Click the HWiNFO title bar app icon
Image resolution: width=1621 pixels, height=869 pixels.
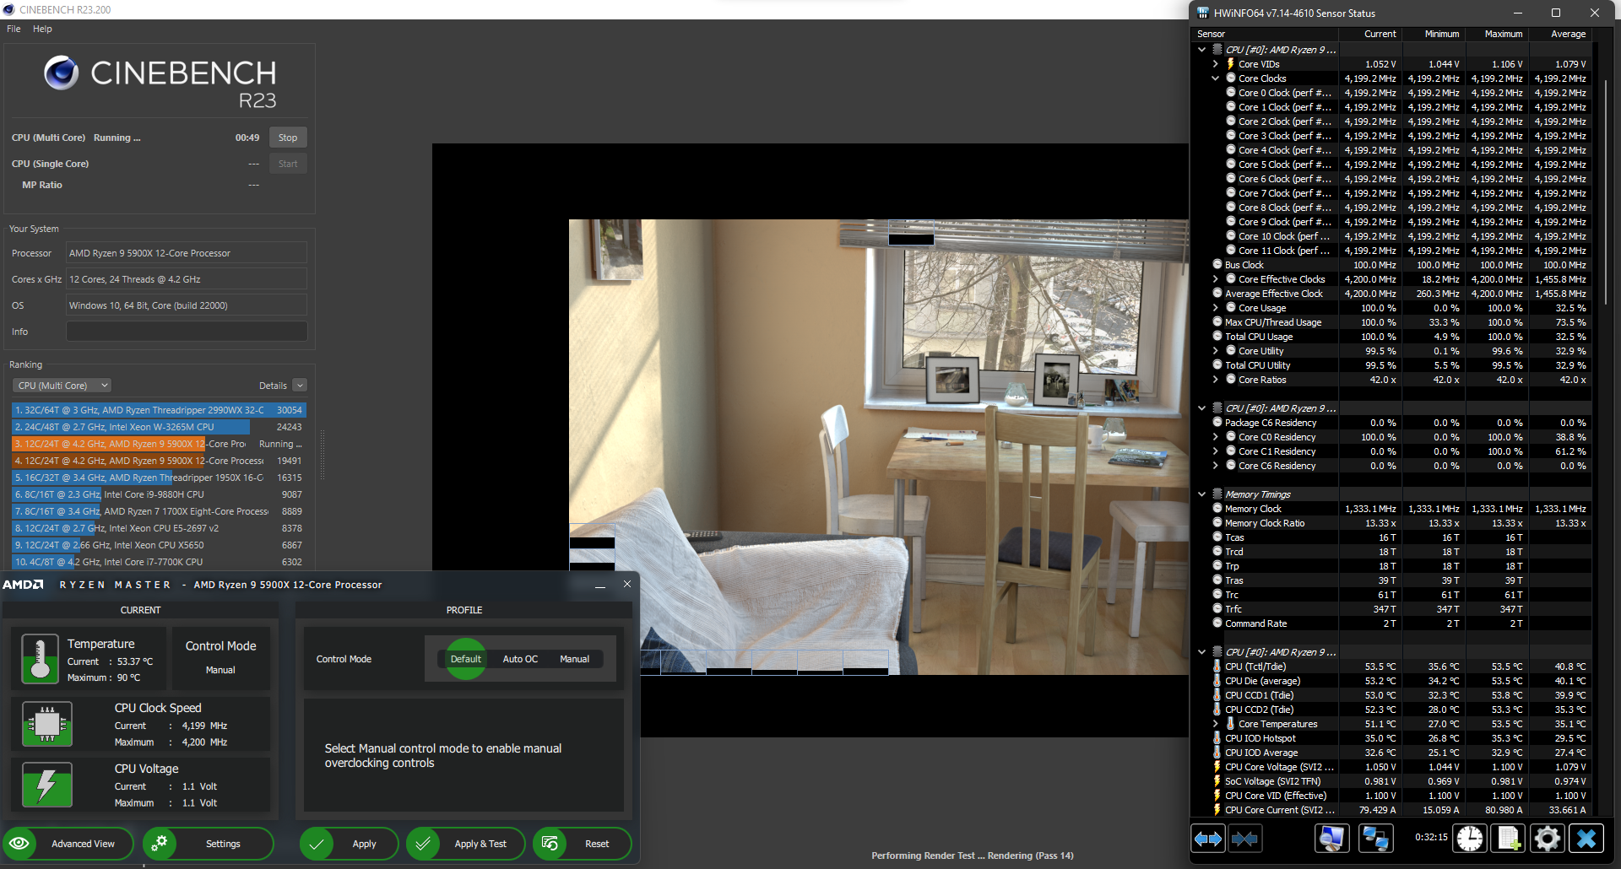1202,13
